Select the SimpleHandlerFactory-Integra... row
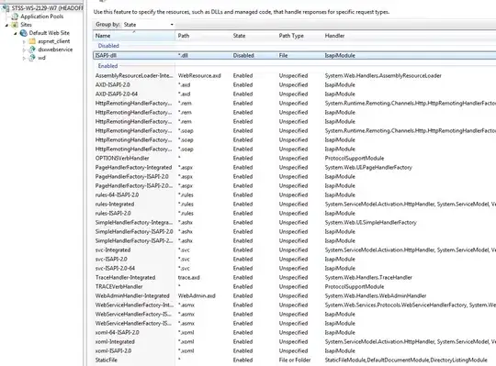496x366 pixels. 295,222
